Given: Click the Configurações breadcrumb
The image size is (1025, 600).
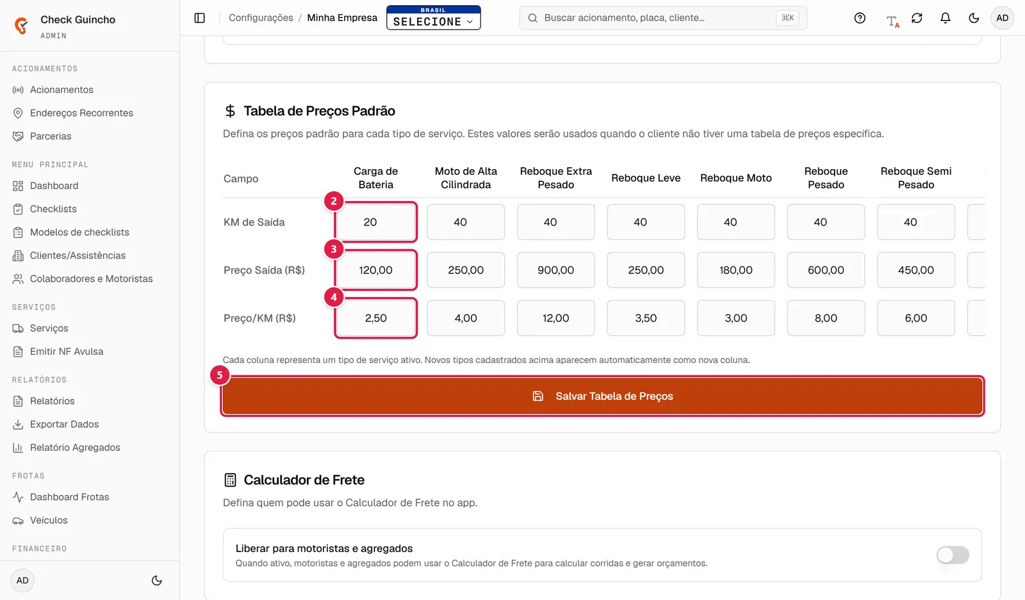Looking at the screenshot, I should pyautogui.click(x=261, y=18).
